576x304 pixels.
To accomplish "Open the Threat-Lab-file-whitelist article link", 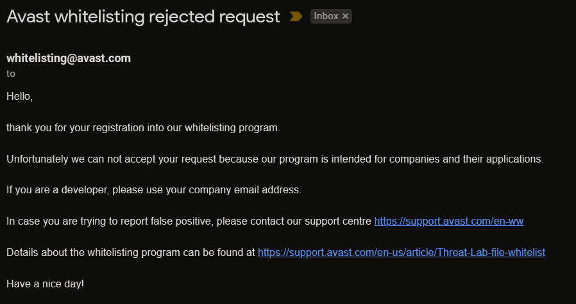I will (402, 252).
